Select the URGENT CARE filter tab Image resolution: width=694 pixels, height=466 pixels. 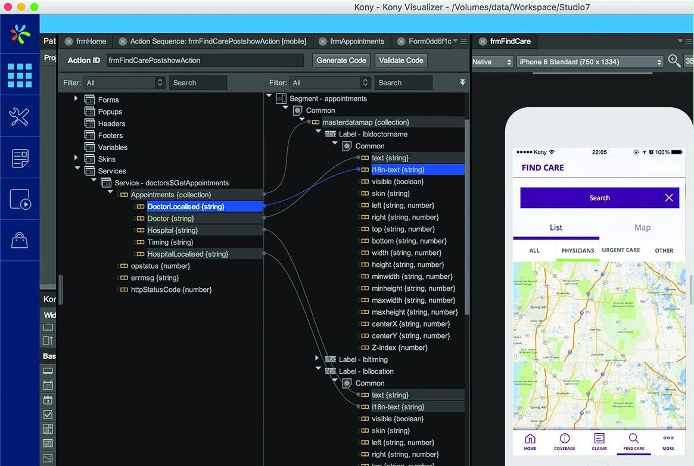(621, 250)
